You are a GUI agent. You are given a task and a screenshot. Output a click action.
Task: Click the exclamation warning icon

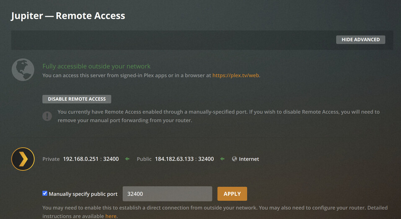pyautogui.click(x=47, y=116)
